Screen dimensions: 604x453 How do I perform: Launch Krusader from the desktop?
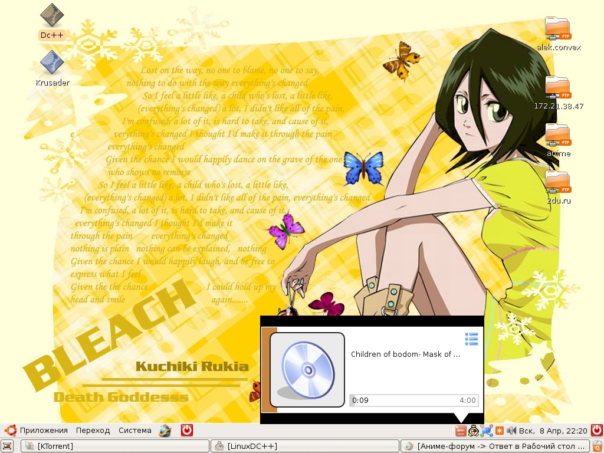[x=52, y=64]
